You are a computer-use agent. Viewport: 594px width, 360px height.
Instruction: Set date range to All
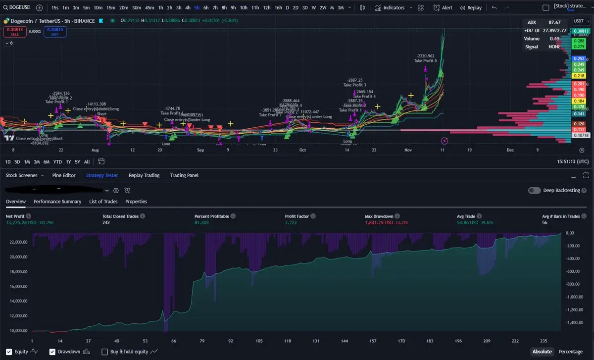(x=87, y=162)
